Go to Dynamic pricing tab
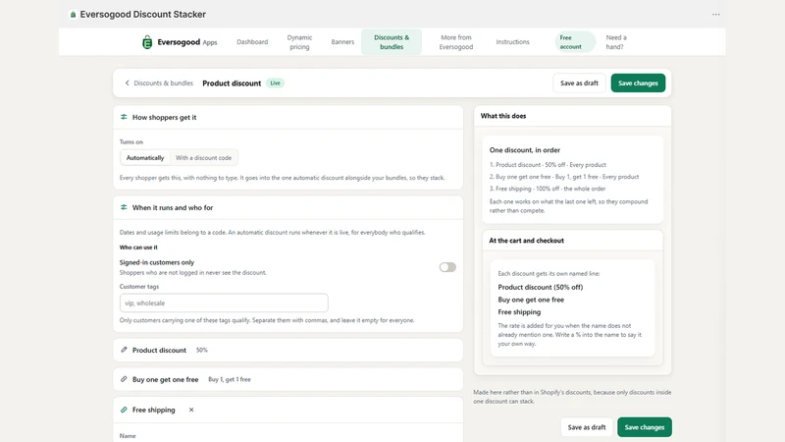 (x=299, y=42)
